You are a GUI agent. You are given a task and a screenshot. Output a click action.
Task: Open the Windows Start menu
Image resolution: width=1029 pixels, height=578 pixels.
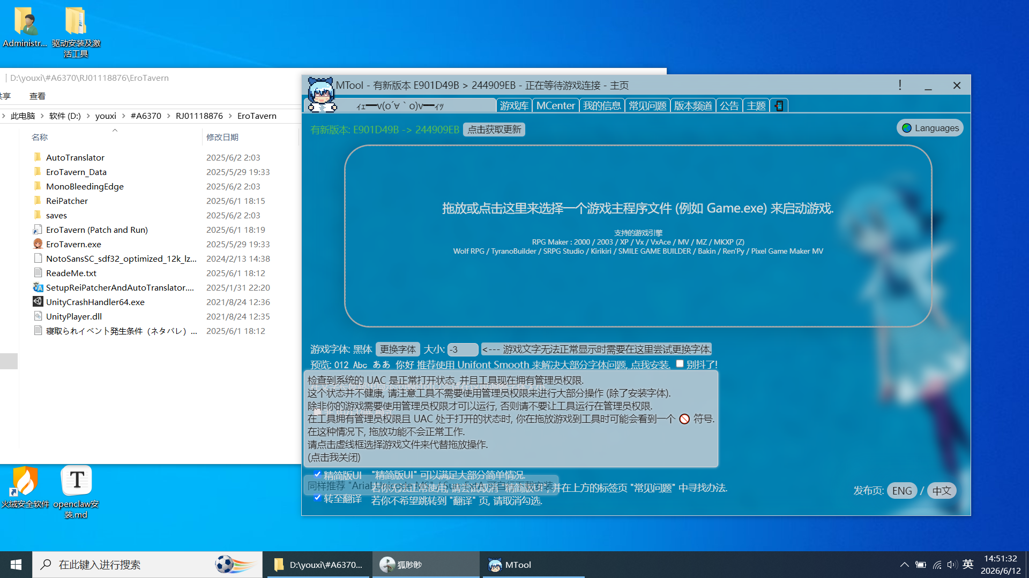16,565
